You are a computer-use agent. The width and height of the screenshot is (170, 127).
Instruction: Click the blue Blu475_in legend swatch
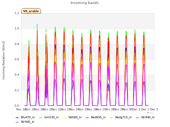point(17,117)
